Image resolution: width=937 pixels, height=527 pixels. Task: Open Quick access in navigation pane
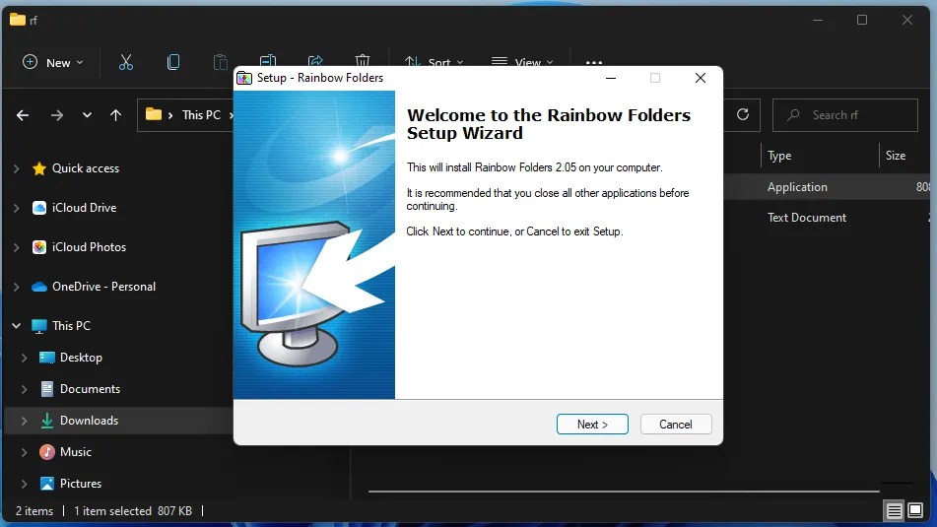[86, 168]
